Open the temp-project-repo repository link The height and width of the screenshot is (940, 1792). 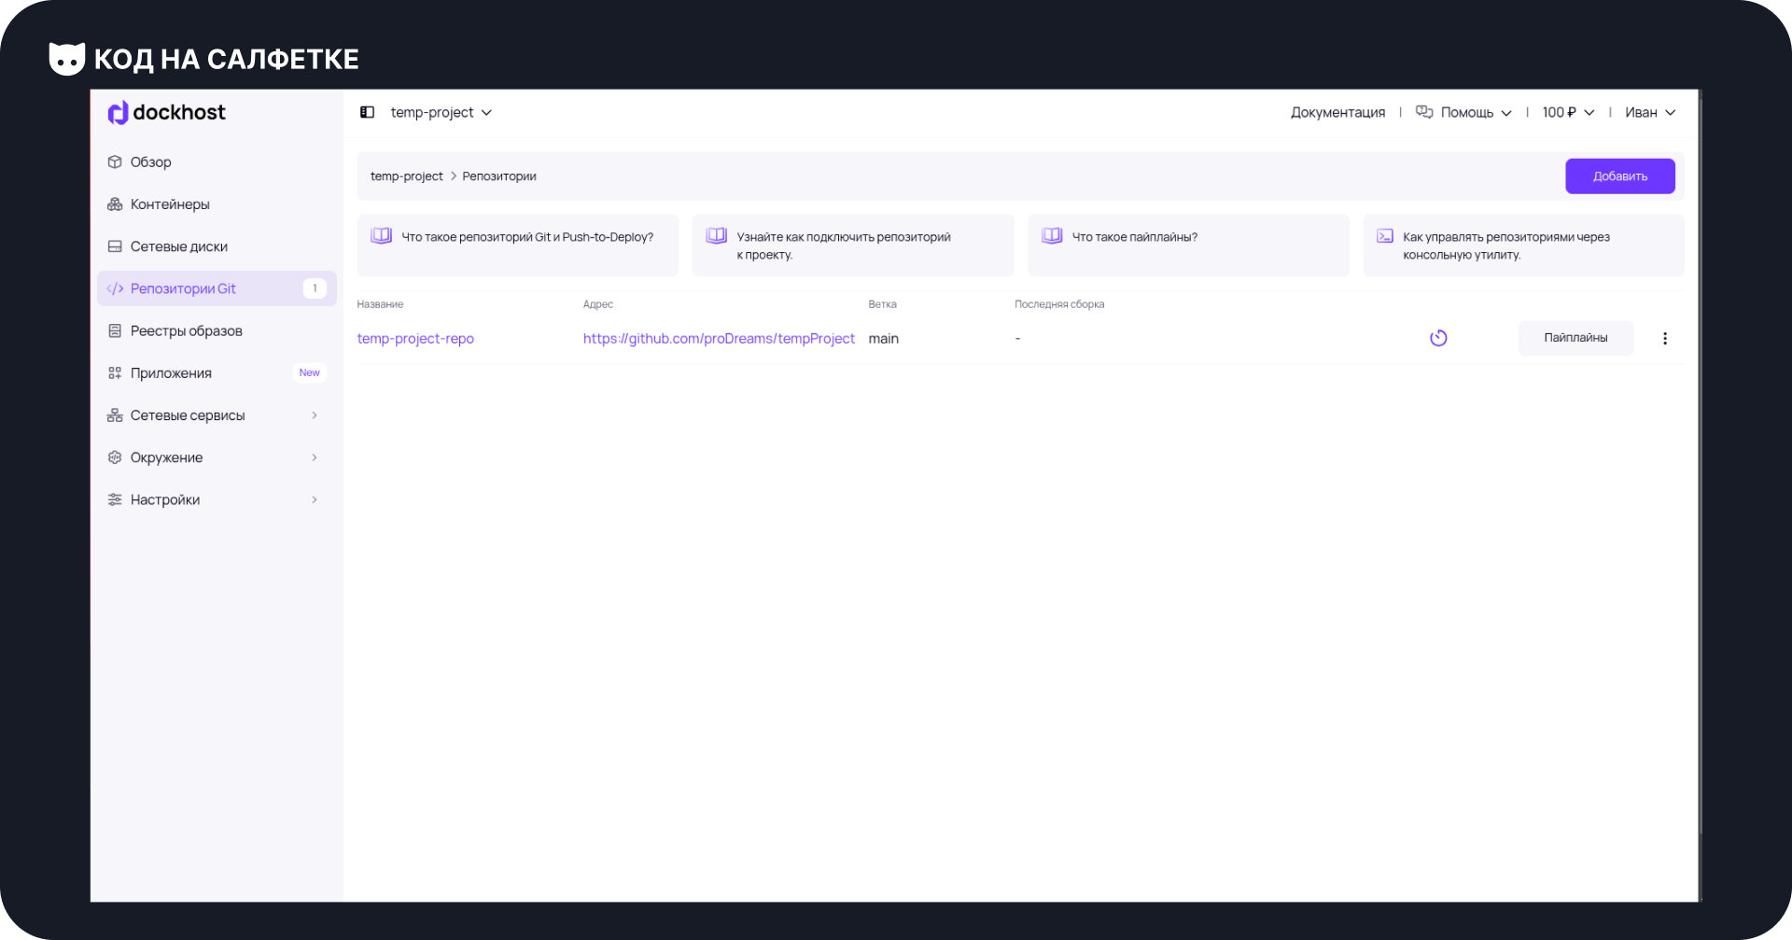coord(415,338)
